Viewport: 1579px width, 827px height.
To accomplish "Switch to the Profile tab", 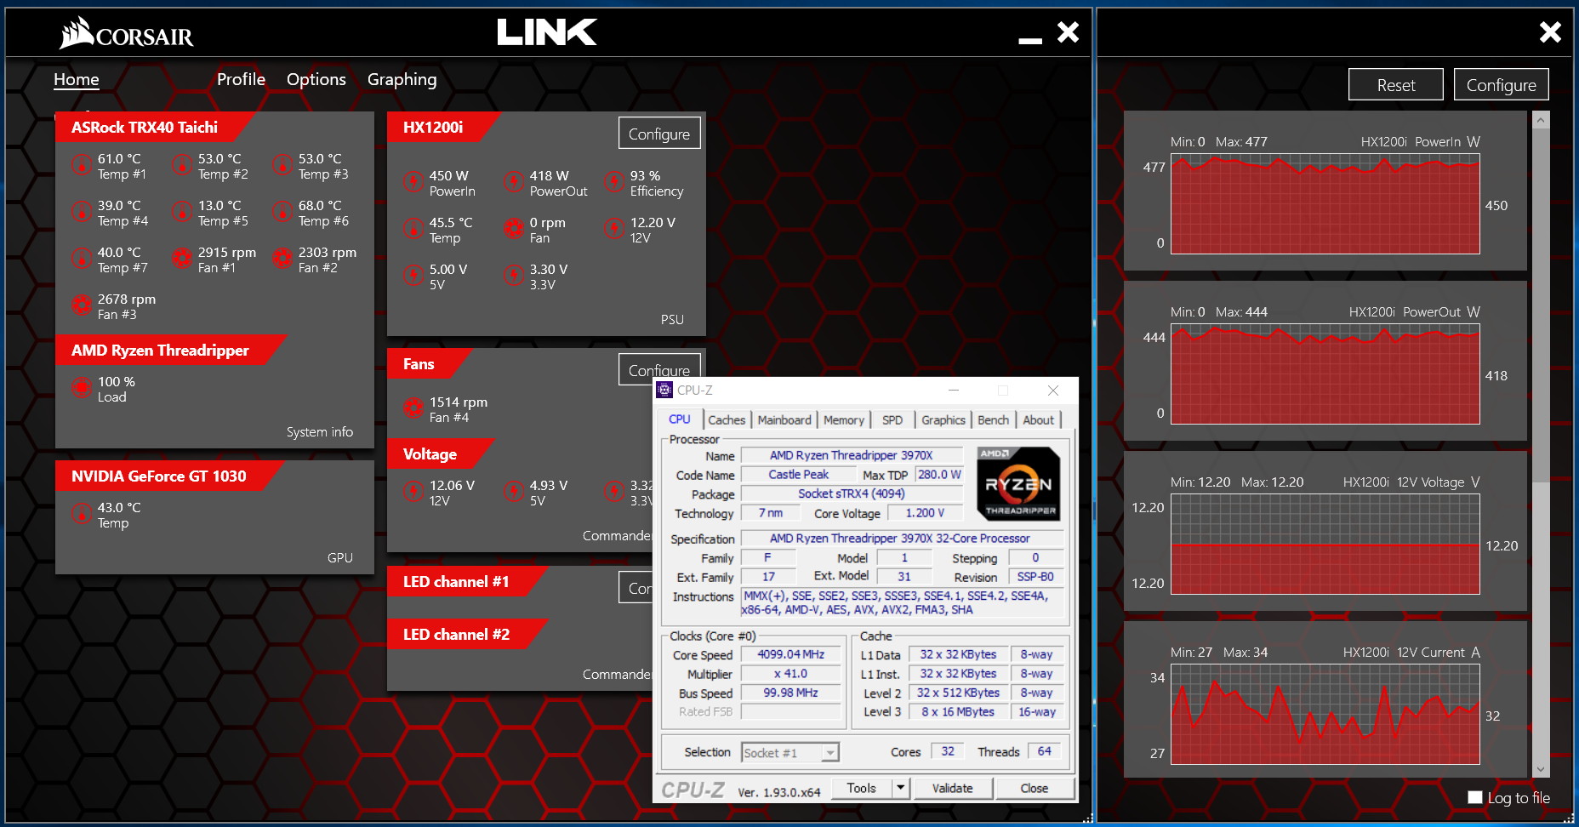I will [x=241, y=79].
